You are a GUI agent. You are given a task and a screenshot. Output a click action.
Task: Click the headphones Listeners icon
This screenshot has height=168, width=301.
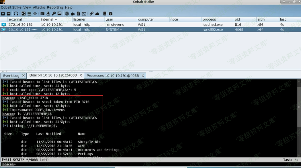click(x=16, y=13)
